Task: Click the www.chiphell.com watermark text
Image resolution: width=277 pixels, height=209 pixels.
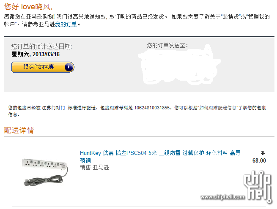Action: coord(222,197)
